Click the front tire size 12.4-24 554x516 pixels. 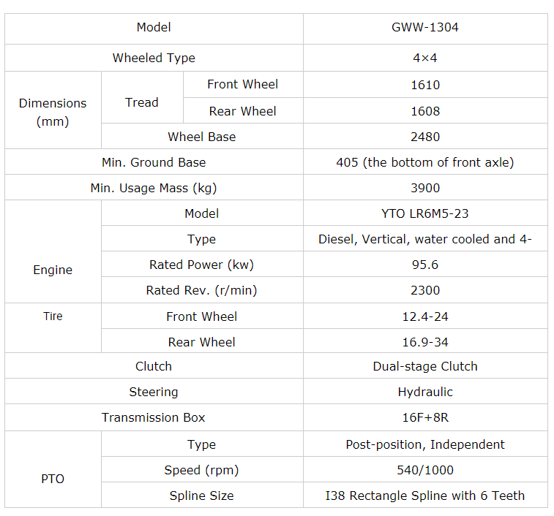(424, 316)
